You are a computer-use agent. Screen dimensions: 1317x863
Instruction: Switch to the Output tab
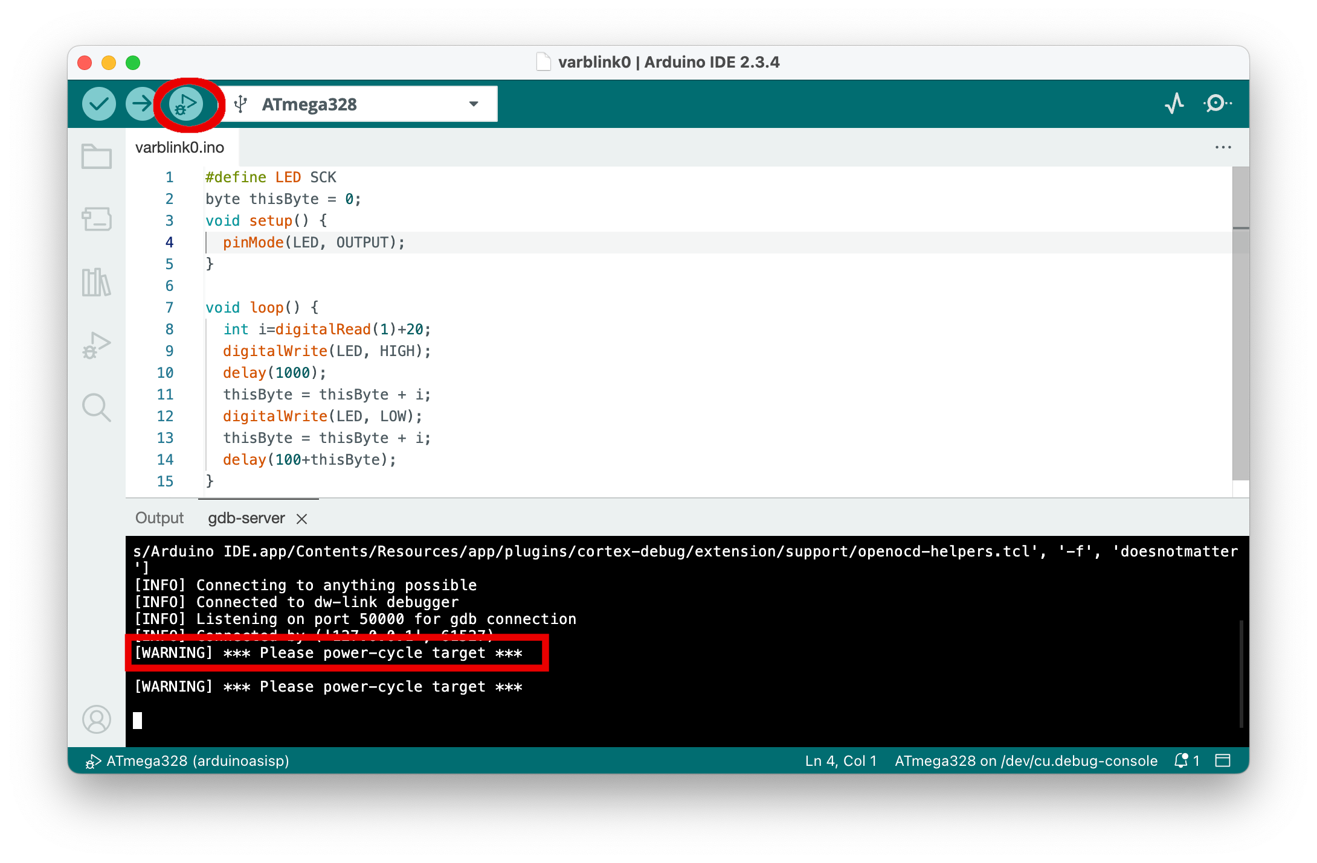pos(159,518)
